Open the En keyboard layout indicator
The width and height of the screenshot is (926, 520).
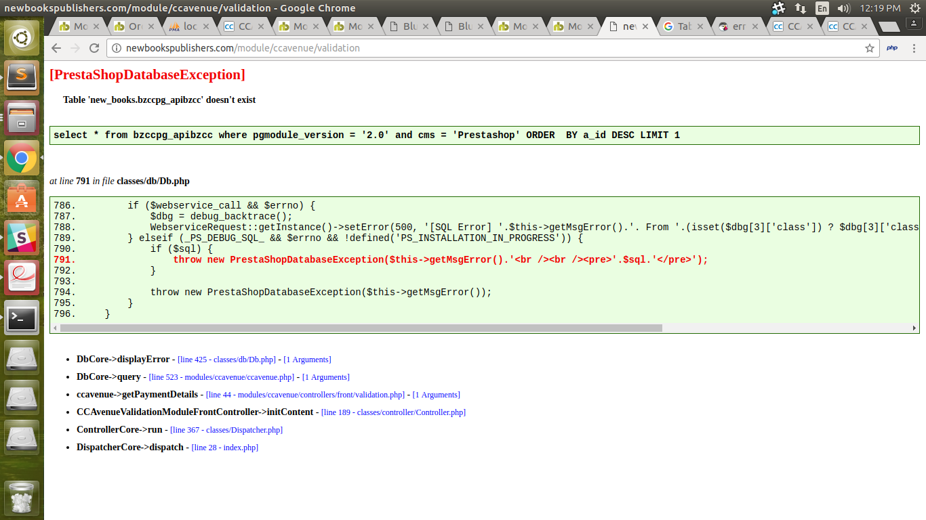pos(822,8)
